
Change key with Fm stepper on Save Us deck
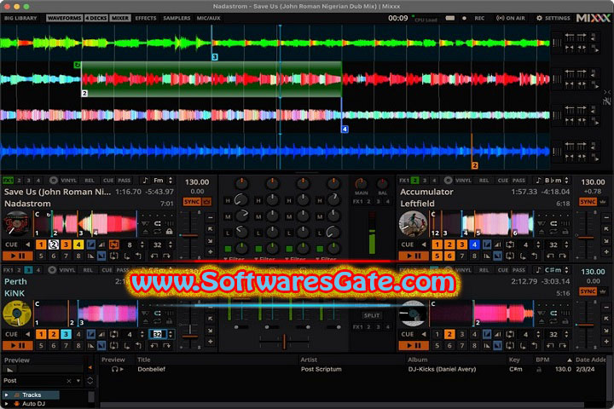171,180
